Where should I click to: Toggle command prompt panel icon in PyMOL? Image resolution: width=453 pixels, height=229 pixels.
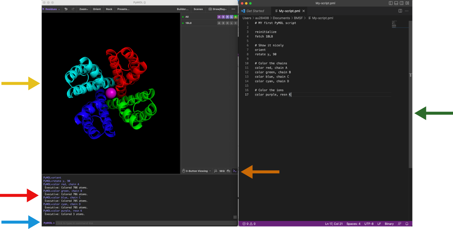pos(235,171)
